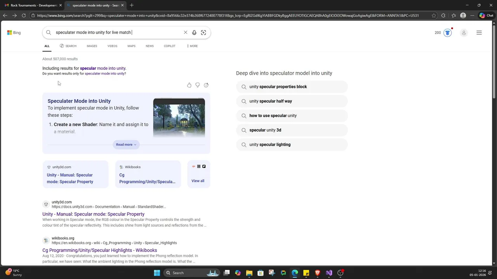Image resolution: width=497 pixels, height=279 pixels.
Task: Search only for speculater mode into unity
Action: click(x=105, y=74)
